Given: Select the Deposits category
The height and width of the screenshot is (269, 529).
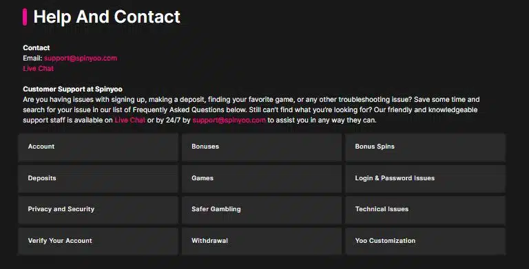Looking at the screenshot, I should coord(98,178).
